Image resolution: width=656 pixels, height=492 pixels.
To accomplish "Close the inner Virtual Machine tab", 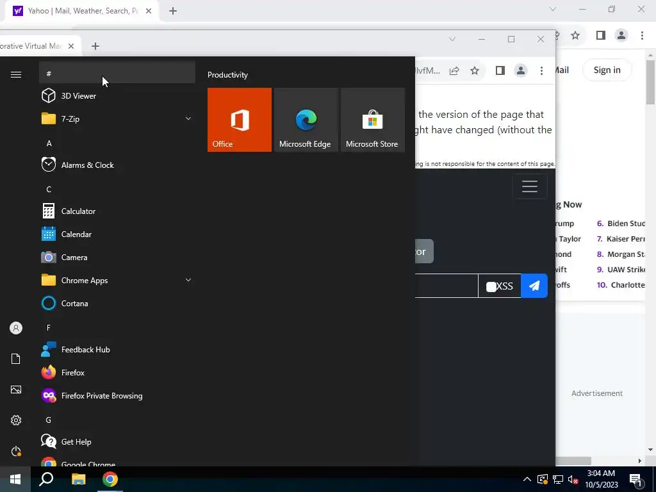I will point(71,46).
